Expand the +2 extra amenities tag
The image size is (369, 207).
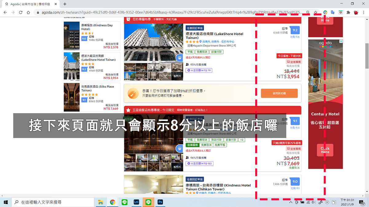tap(242, 140)
